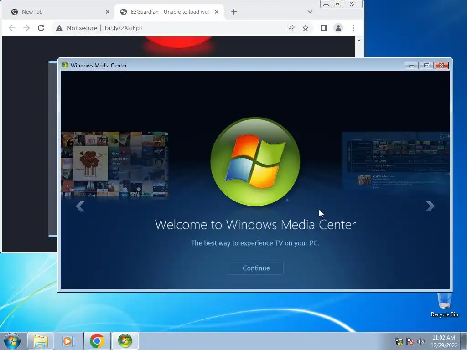Open Windows Explorer from taskbar

click(x=41, y=341)
